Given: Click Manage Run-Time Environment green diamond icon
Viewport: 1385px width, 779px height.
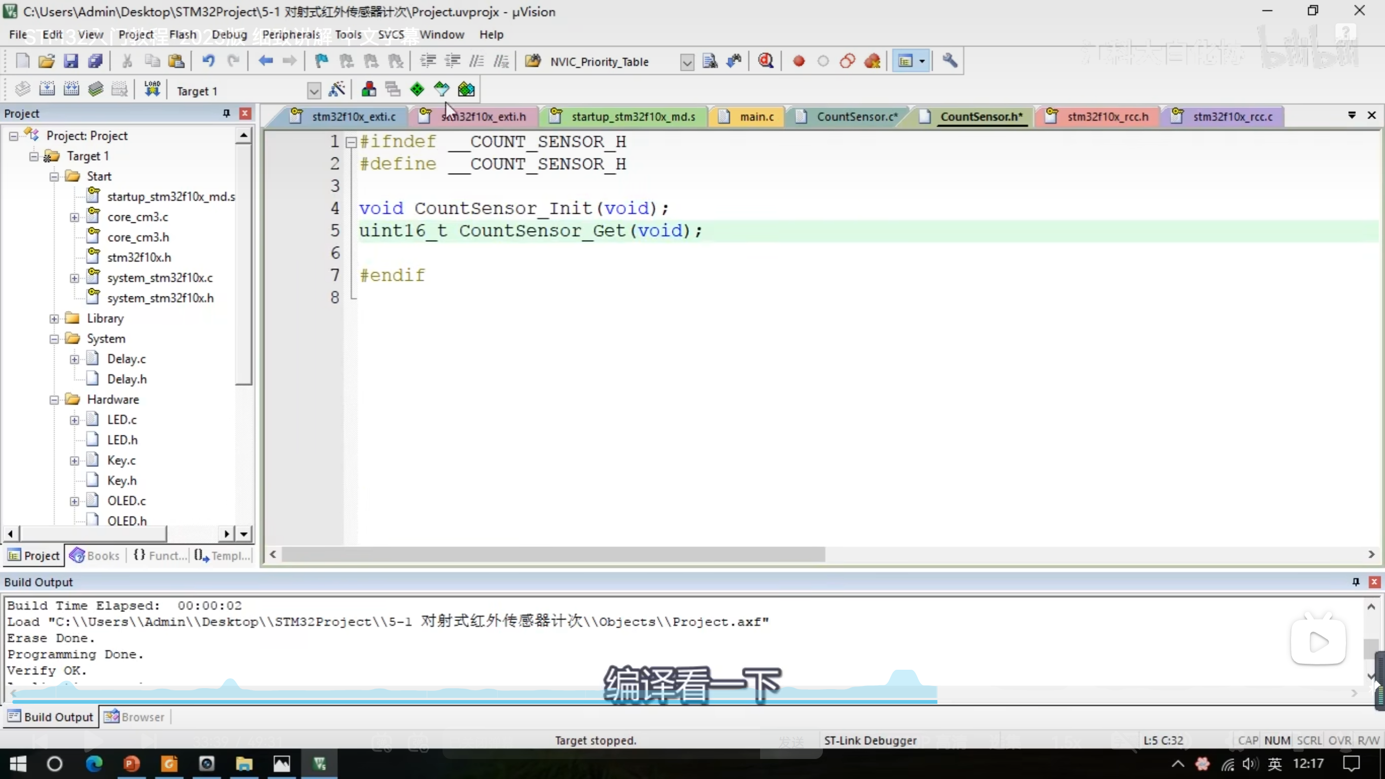Looking at the screenshot, I should (417, 89).
